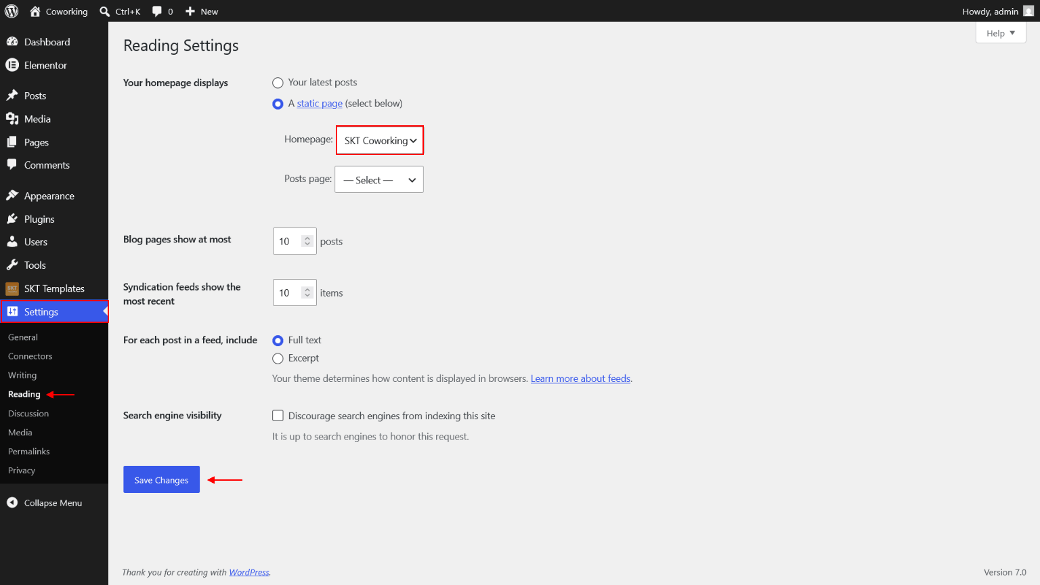
Task: Click the Pages icon in the sidebar
Action: tap(12, 142)
